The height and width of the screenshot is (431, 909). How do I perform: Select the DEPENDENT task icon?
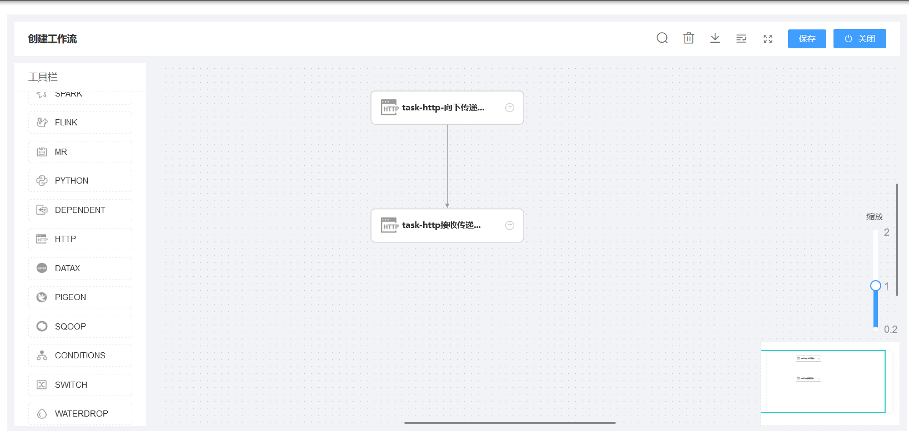tap(42, 210)
